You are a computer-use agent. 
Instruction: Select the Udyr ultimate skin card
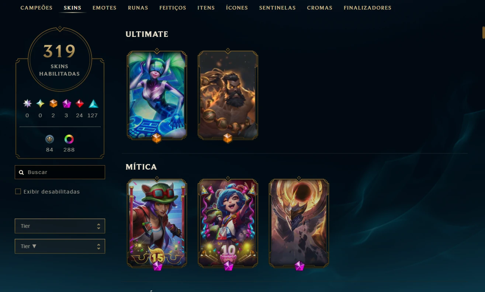(x=228, y=95)
